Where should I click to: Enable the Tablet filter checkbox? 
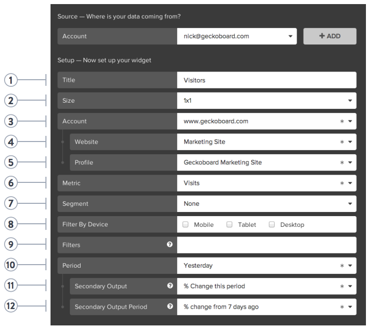coord(229,224)
